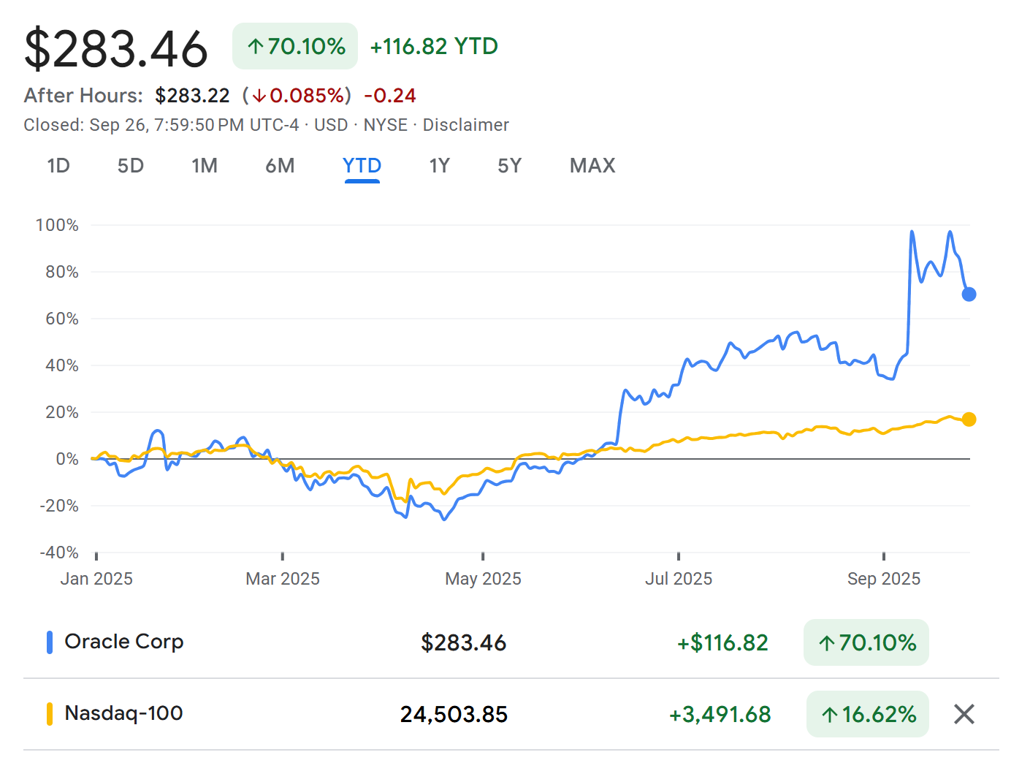Click the Nasdaq-100 index value 24,503.85
1030x763 pixels.
(454, 714)
